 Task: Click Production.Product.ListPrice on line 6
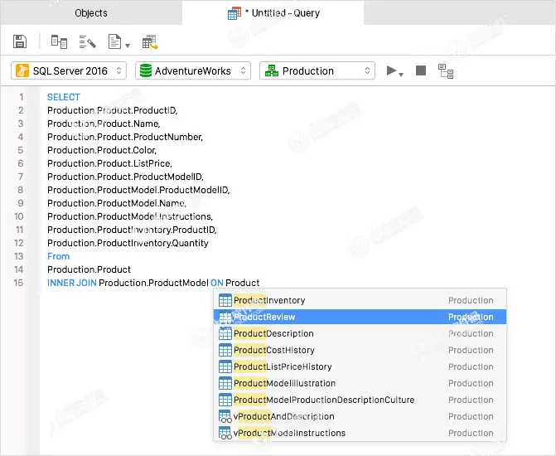110,163
